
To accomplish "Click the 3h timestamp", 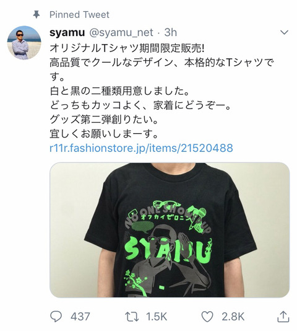I will click(171, 32).
